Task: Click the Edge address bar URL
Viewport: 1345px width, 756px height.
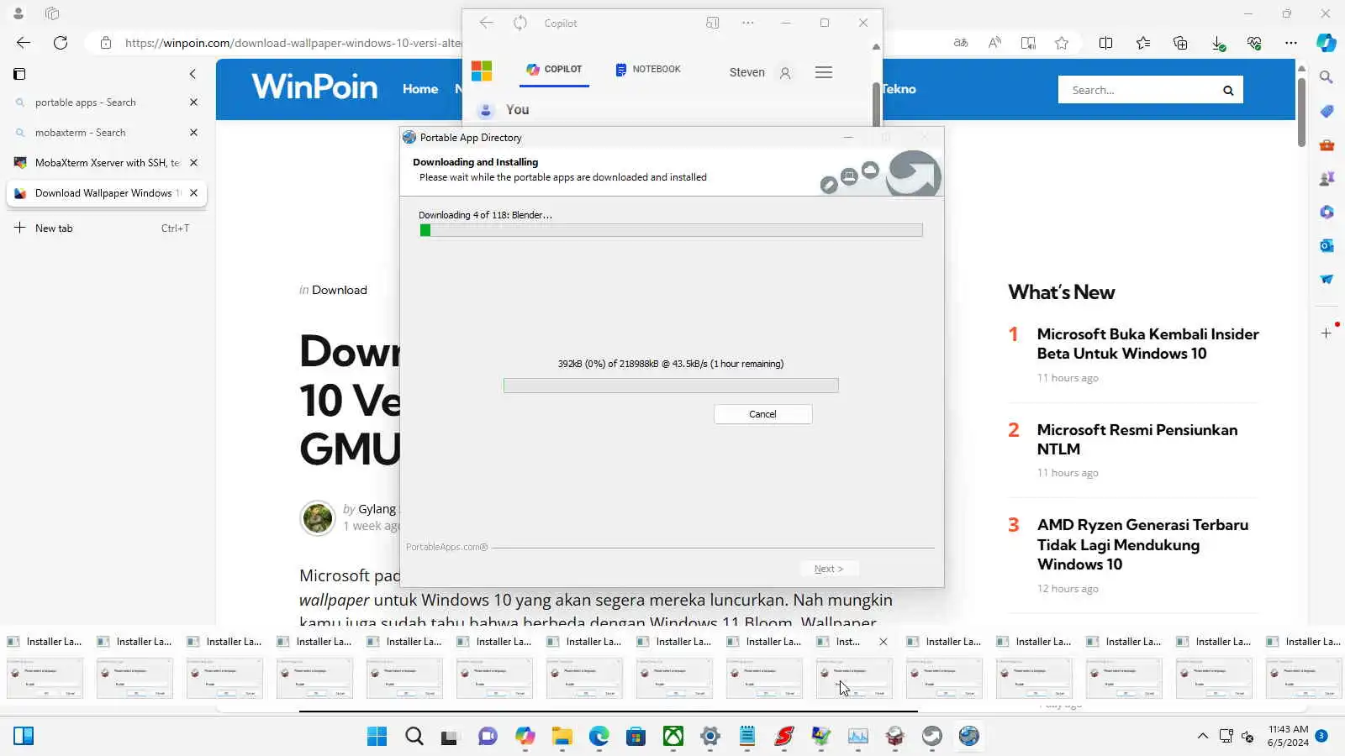Action: pos(293,43)
